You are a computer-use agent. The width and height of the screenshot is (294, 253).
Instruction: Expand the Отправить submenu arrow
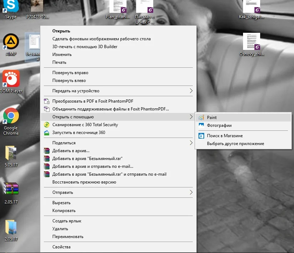pyautogui.click(x=191, y=192)
